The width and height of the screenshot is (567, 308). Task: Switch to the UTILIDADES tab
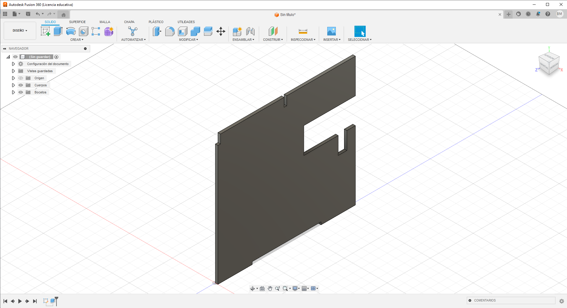click(x=186, y=22)
